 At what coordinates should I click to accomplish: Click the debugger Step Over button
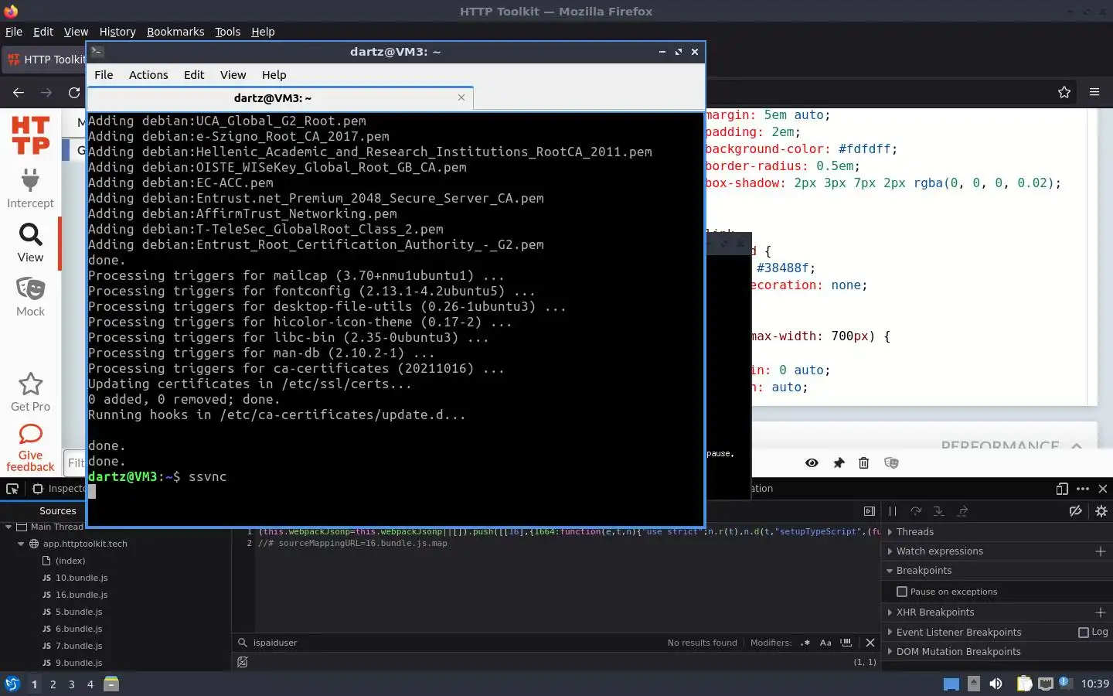point(916,511)
